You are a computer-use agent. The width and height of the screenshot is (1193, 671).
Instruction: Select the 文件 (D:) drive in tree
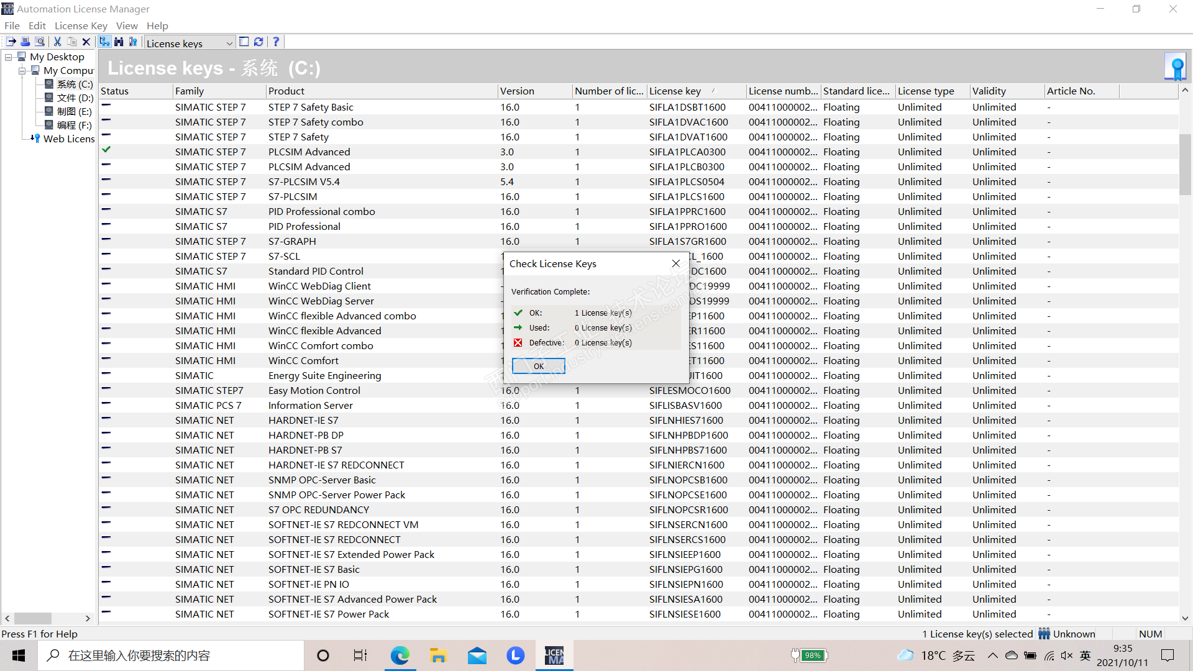[75, 98]
